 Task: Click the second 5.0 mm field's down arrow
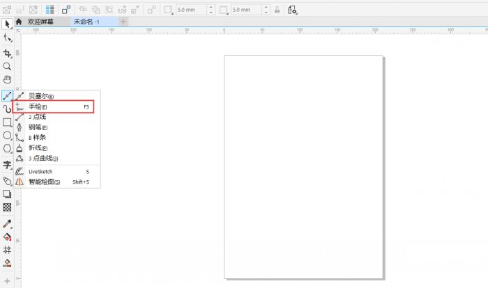[x=266, y=13]
